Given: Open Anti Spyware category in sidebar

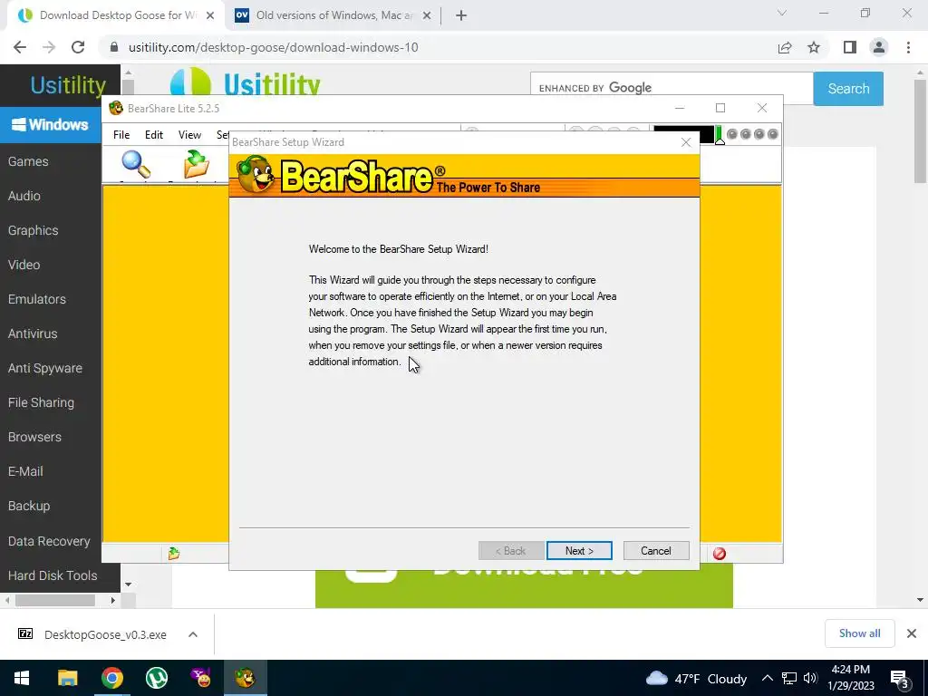Looking at the screenshot, I should [45, 368].
